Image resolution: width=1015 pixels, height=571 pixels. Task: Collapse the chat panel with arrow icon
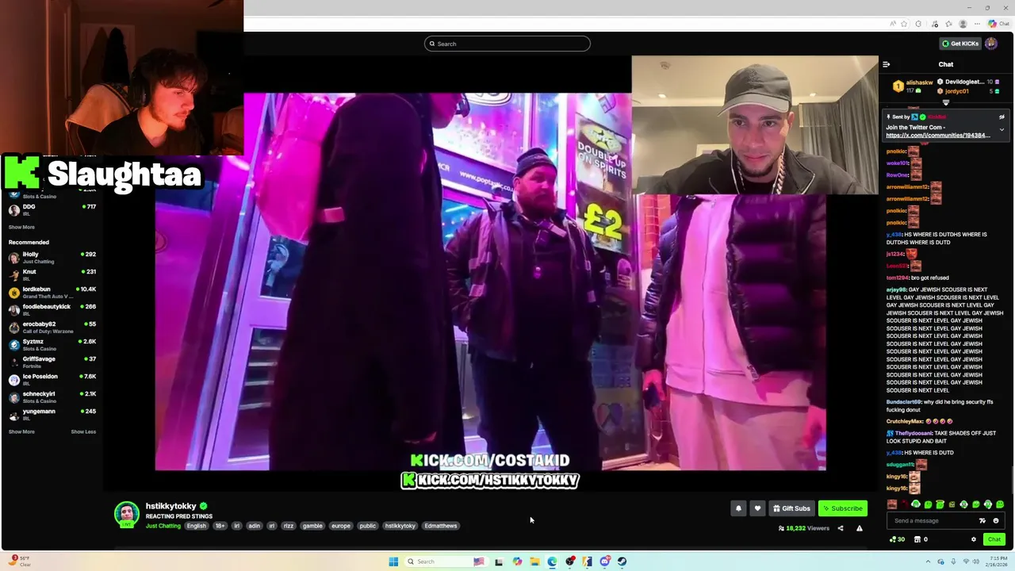click(886, 64)
